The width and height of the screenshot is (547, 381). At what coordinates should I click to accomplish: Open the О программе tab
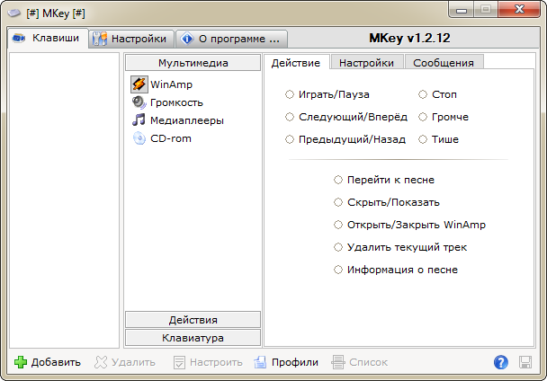pos(231,39)
